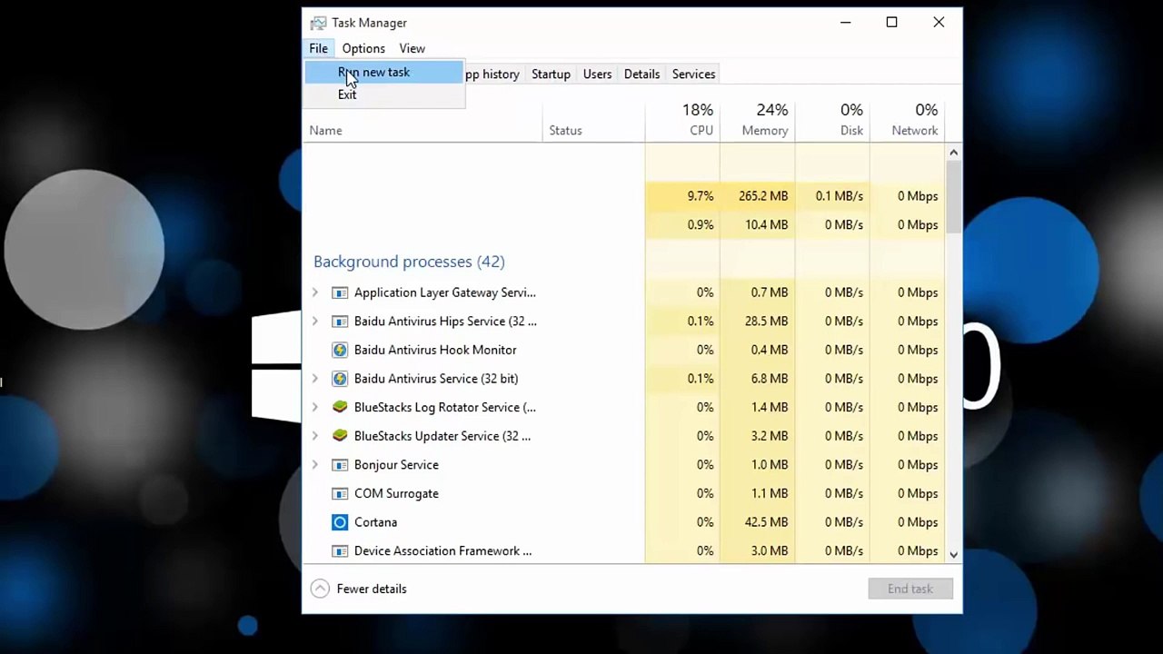Click the Baidu Antivirus Service (32 bit) icon
The height and width of the screenshot is (654, 1163).
point(340,379)
